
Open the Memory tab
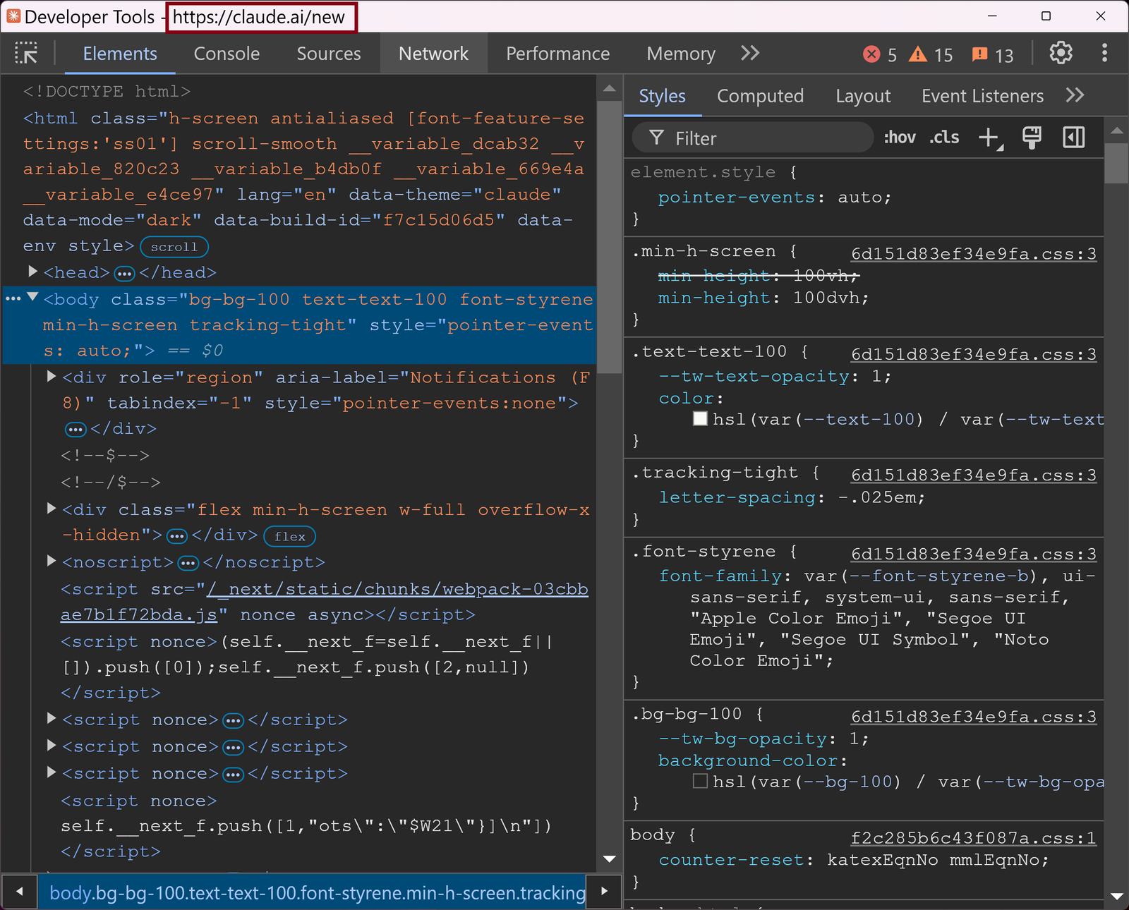[681, 54]
